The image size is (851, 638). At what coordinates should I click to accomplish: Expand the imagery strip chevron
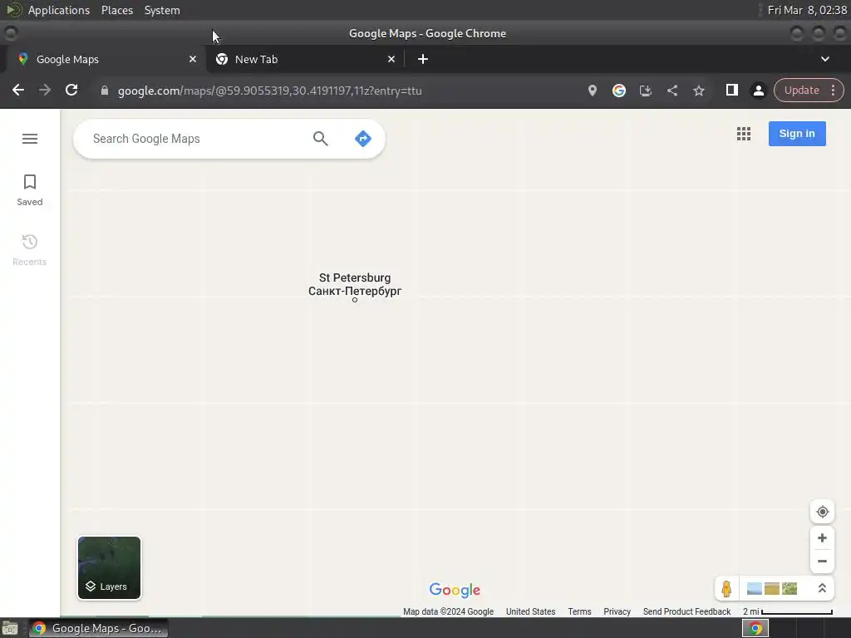pos(822,589)
